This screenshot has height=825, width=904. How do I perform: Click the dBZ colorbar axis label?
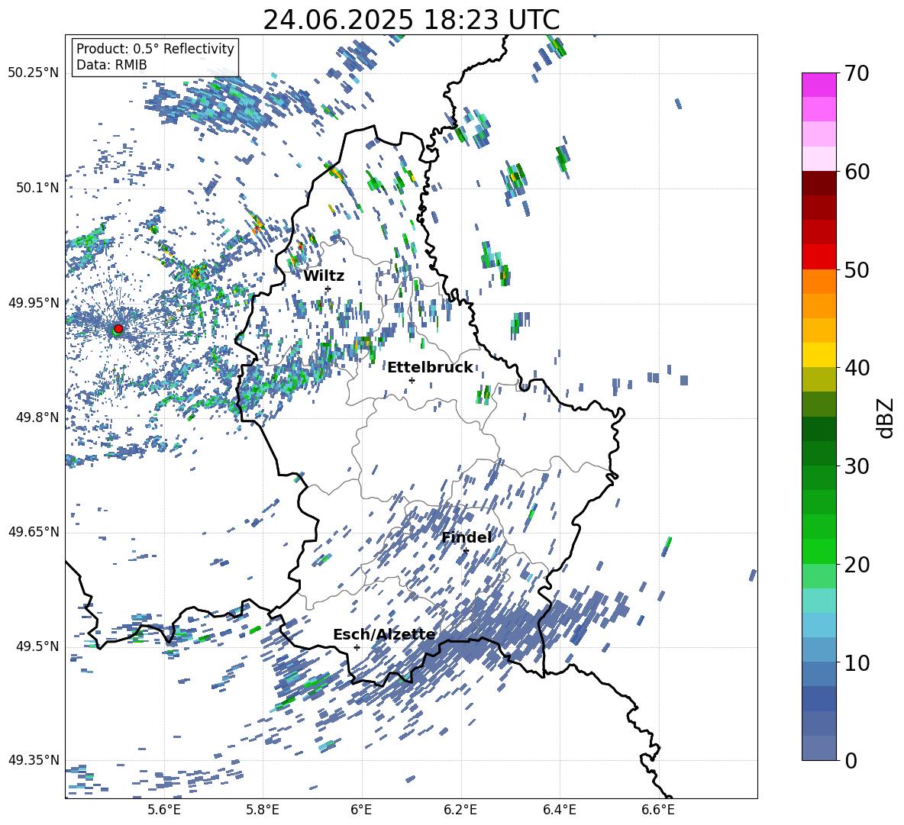point(886,417)
